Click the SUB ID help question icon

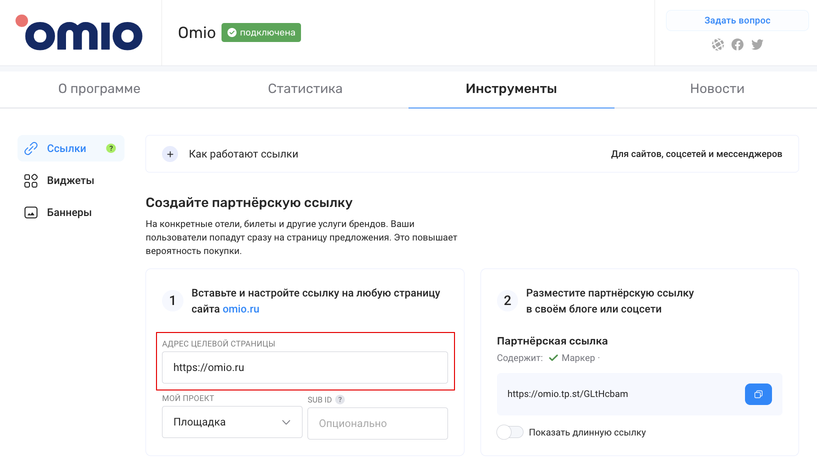[x=340, y=399]
